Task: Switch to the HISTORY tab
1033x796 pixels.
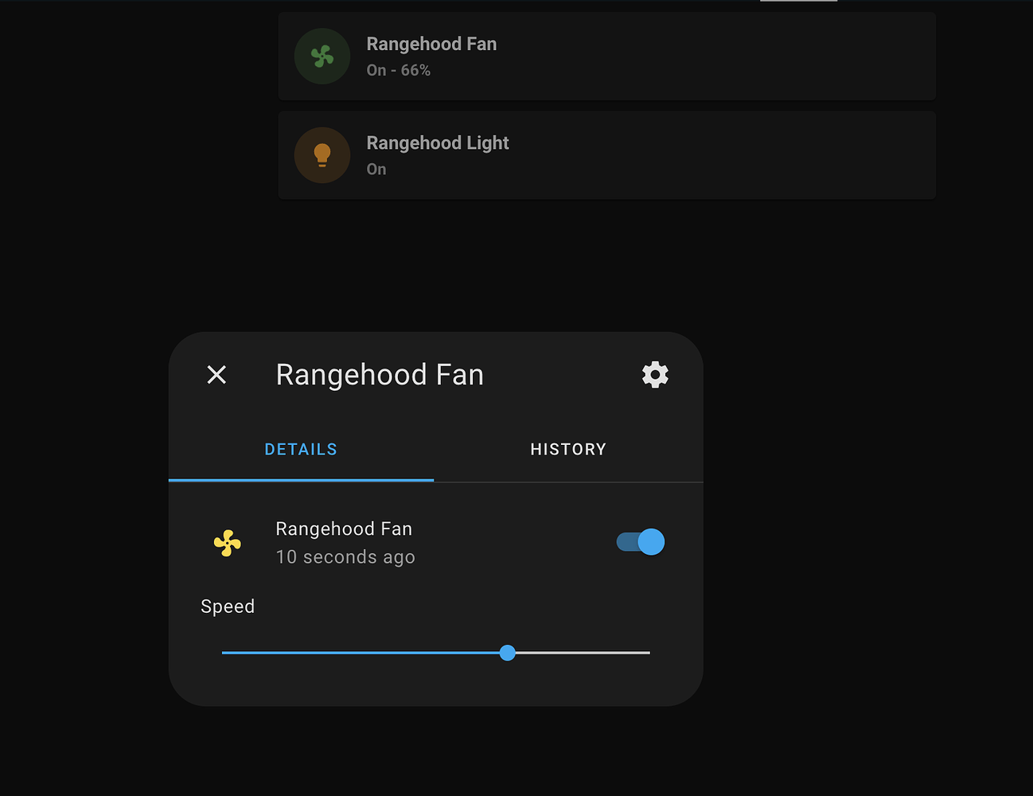Action: 568,448
